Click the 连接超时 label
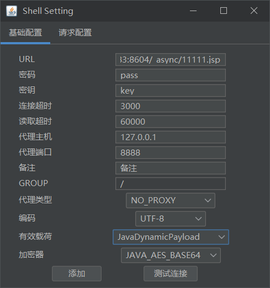Viewport: 270px width, 288px height. [x=35, y=106]
